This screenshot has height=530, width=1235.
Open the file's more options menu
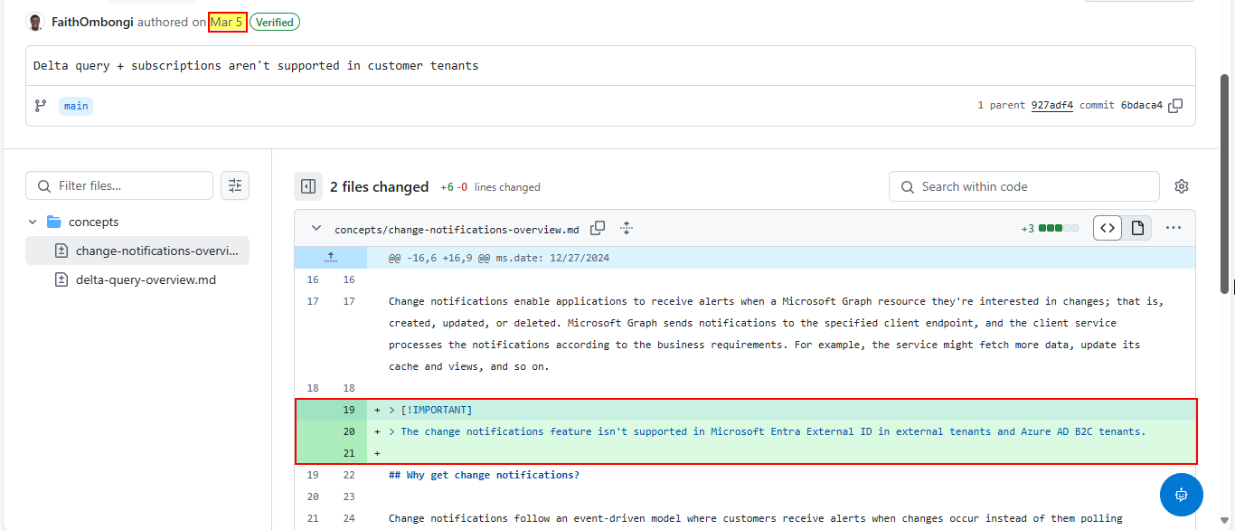coord(1174,227)
